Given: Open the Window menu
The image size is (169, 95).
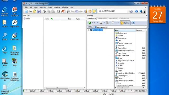Looking at the screenshot, I should coord(65,7).
